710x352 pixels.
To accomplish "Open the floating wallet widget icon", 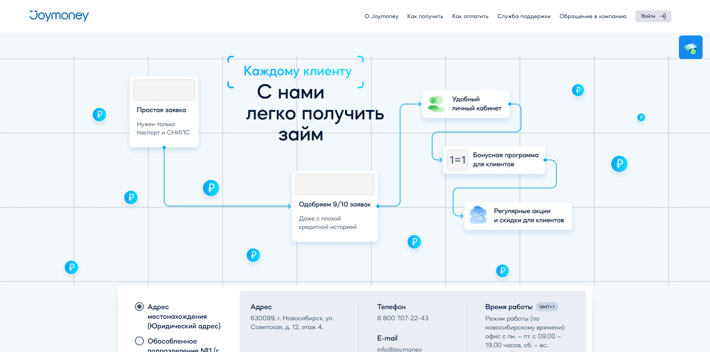I will (690, 47).
